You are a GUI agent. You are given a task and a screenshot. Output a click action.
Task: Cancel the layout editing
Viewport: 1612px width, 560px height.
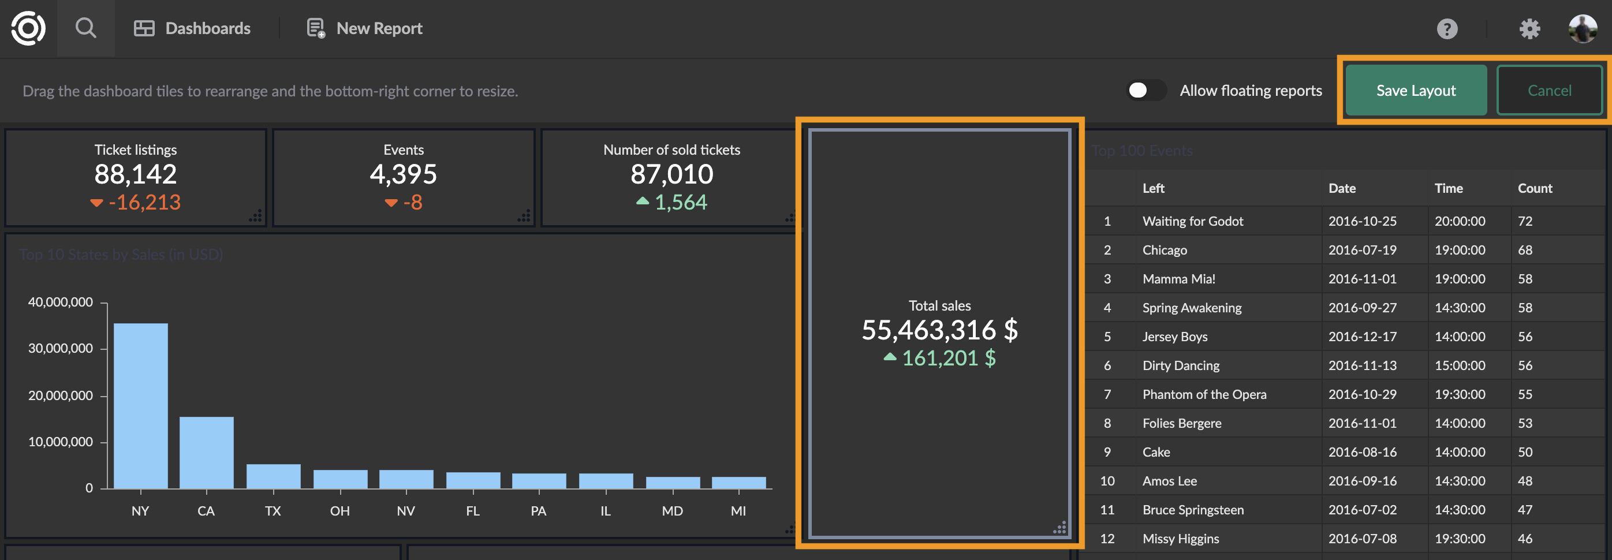click(x=1549, y=91)
